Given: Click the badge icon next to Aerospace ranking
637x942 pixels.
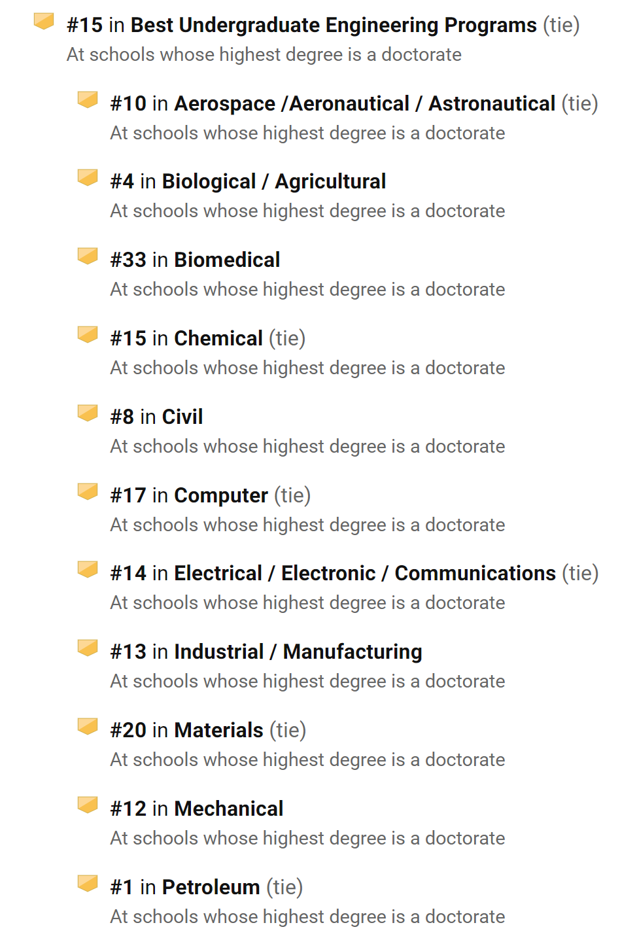Looking at the screenshot, I should (88, 100).
